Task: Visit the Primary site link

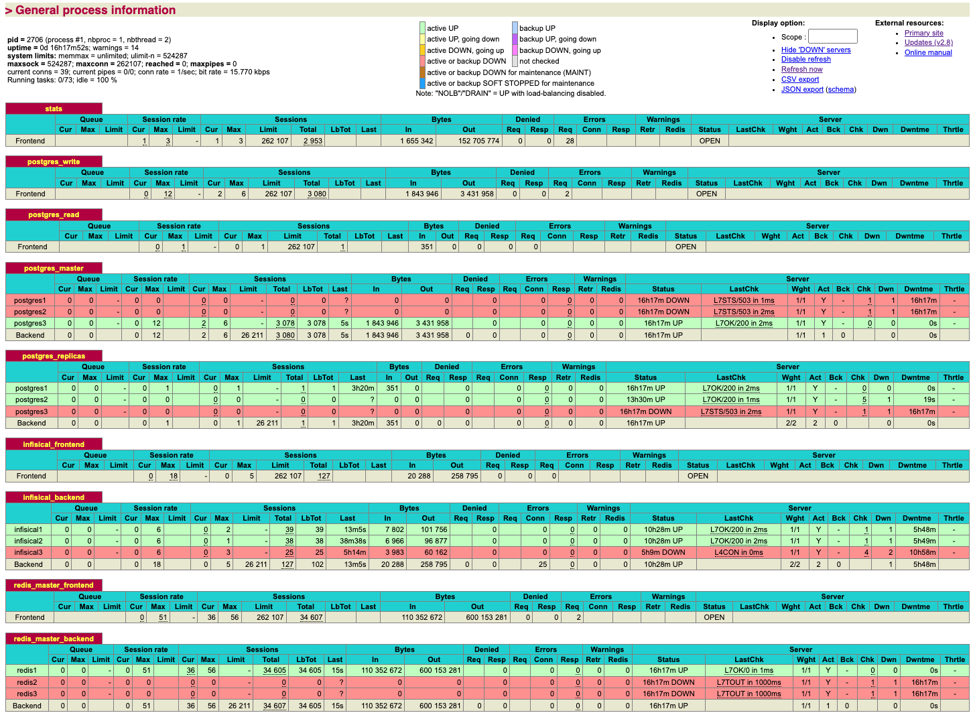Action: [x=923, y=33]
